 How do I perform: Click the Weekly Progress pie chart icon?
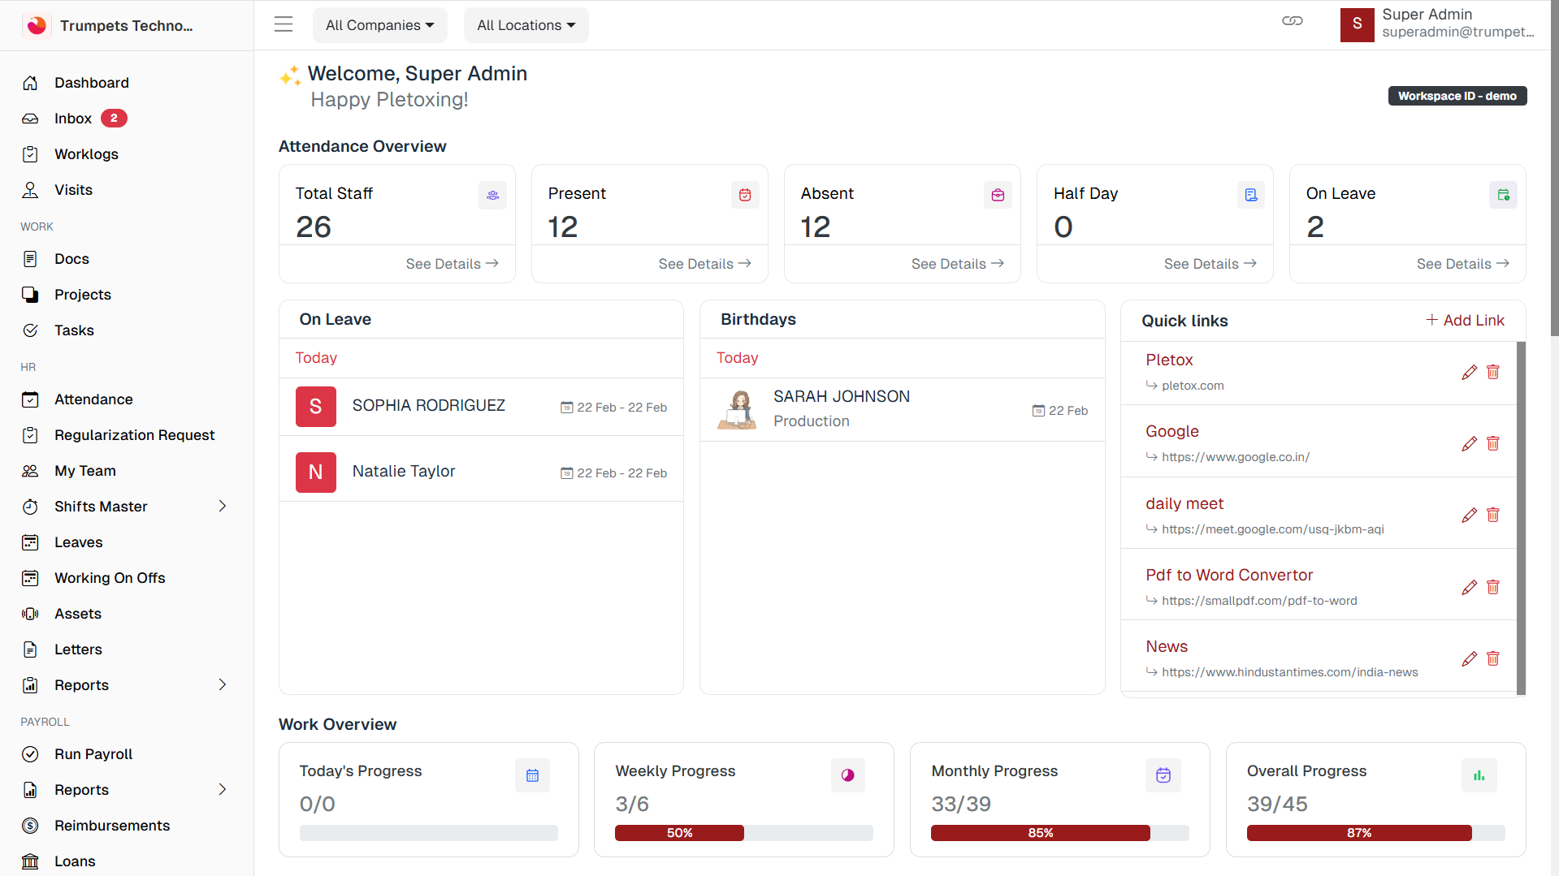(847, 775)
